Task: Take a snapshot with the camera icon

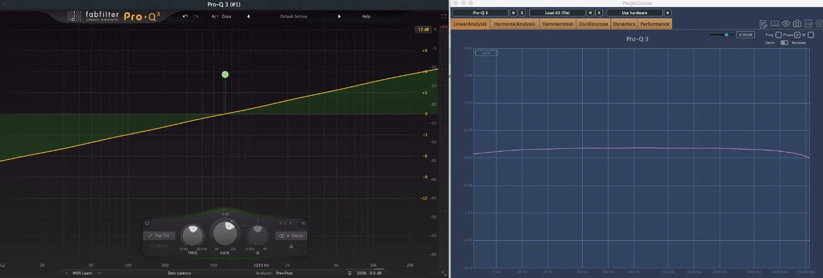Action: click(797, 24)
